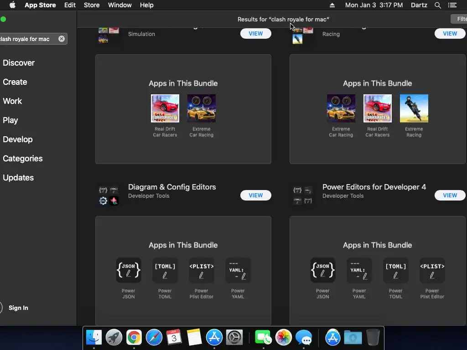
Task: Open Power Editors for Developer 4 title
Action: point(374,187)
